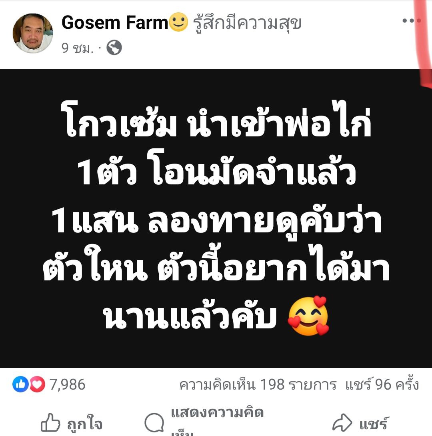432x436 pixels.
Task: Toggle the thumbs-up like outline icon
Action: click(x=50, y=423)
